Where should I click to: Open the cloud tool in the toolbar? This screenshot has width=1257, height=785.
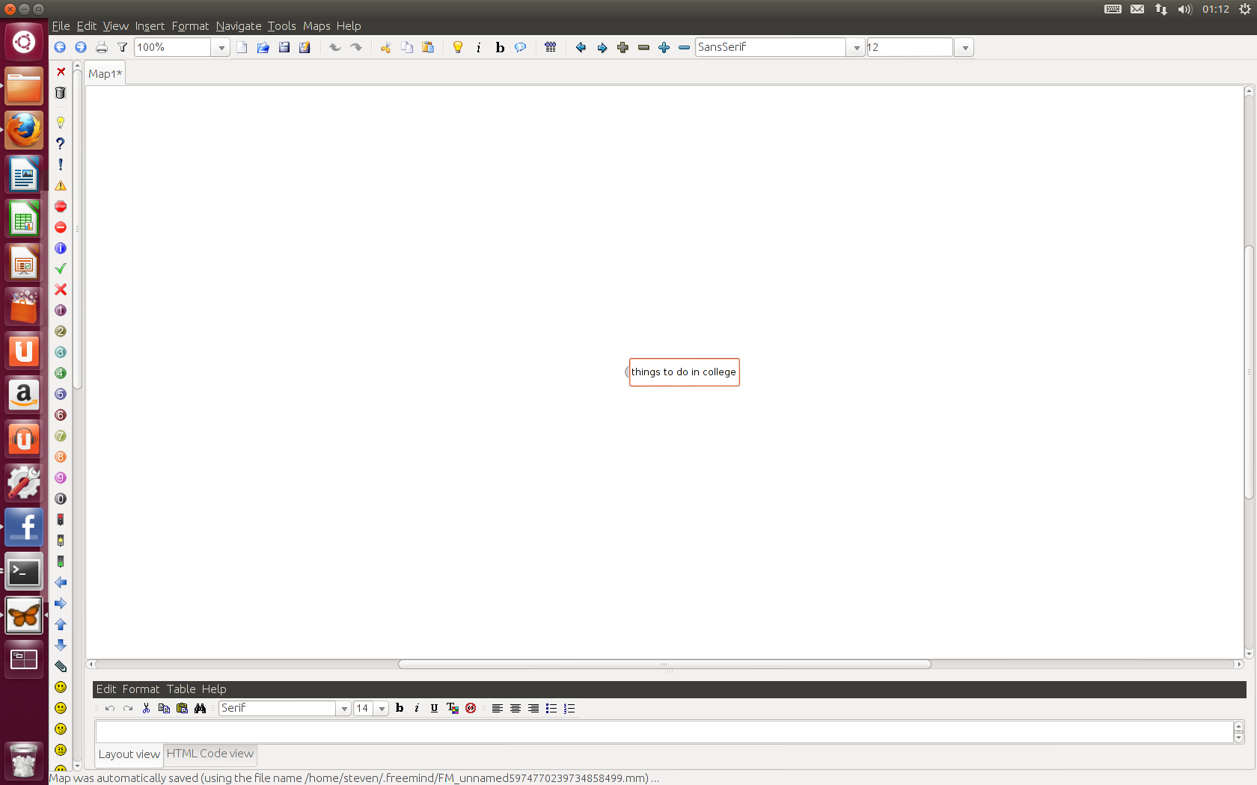(520, 47)
